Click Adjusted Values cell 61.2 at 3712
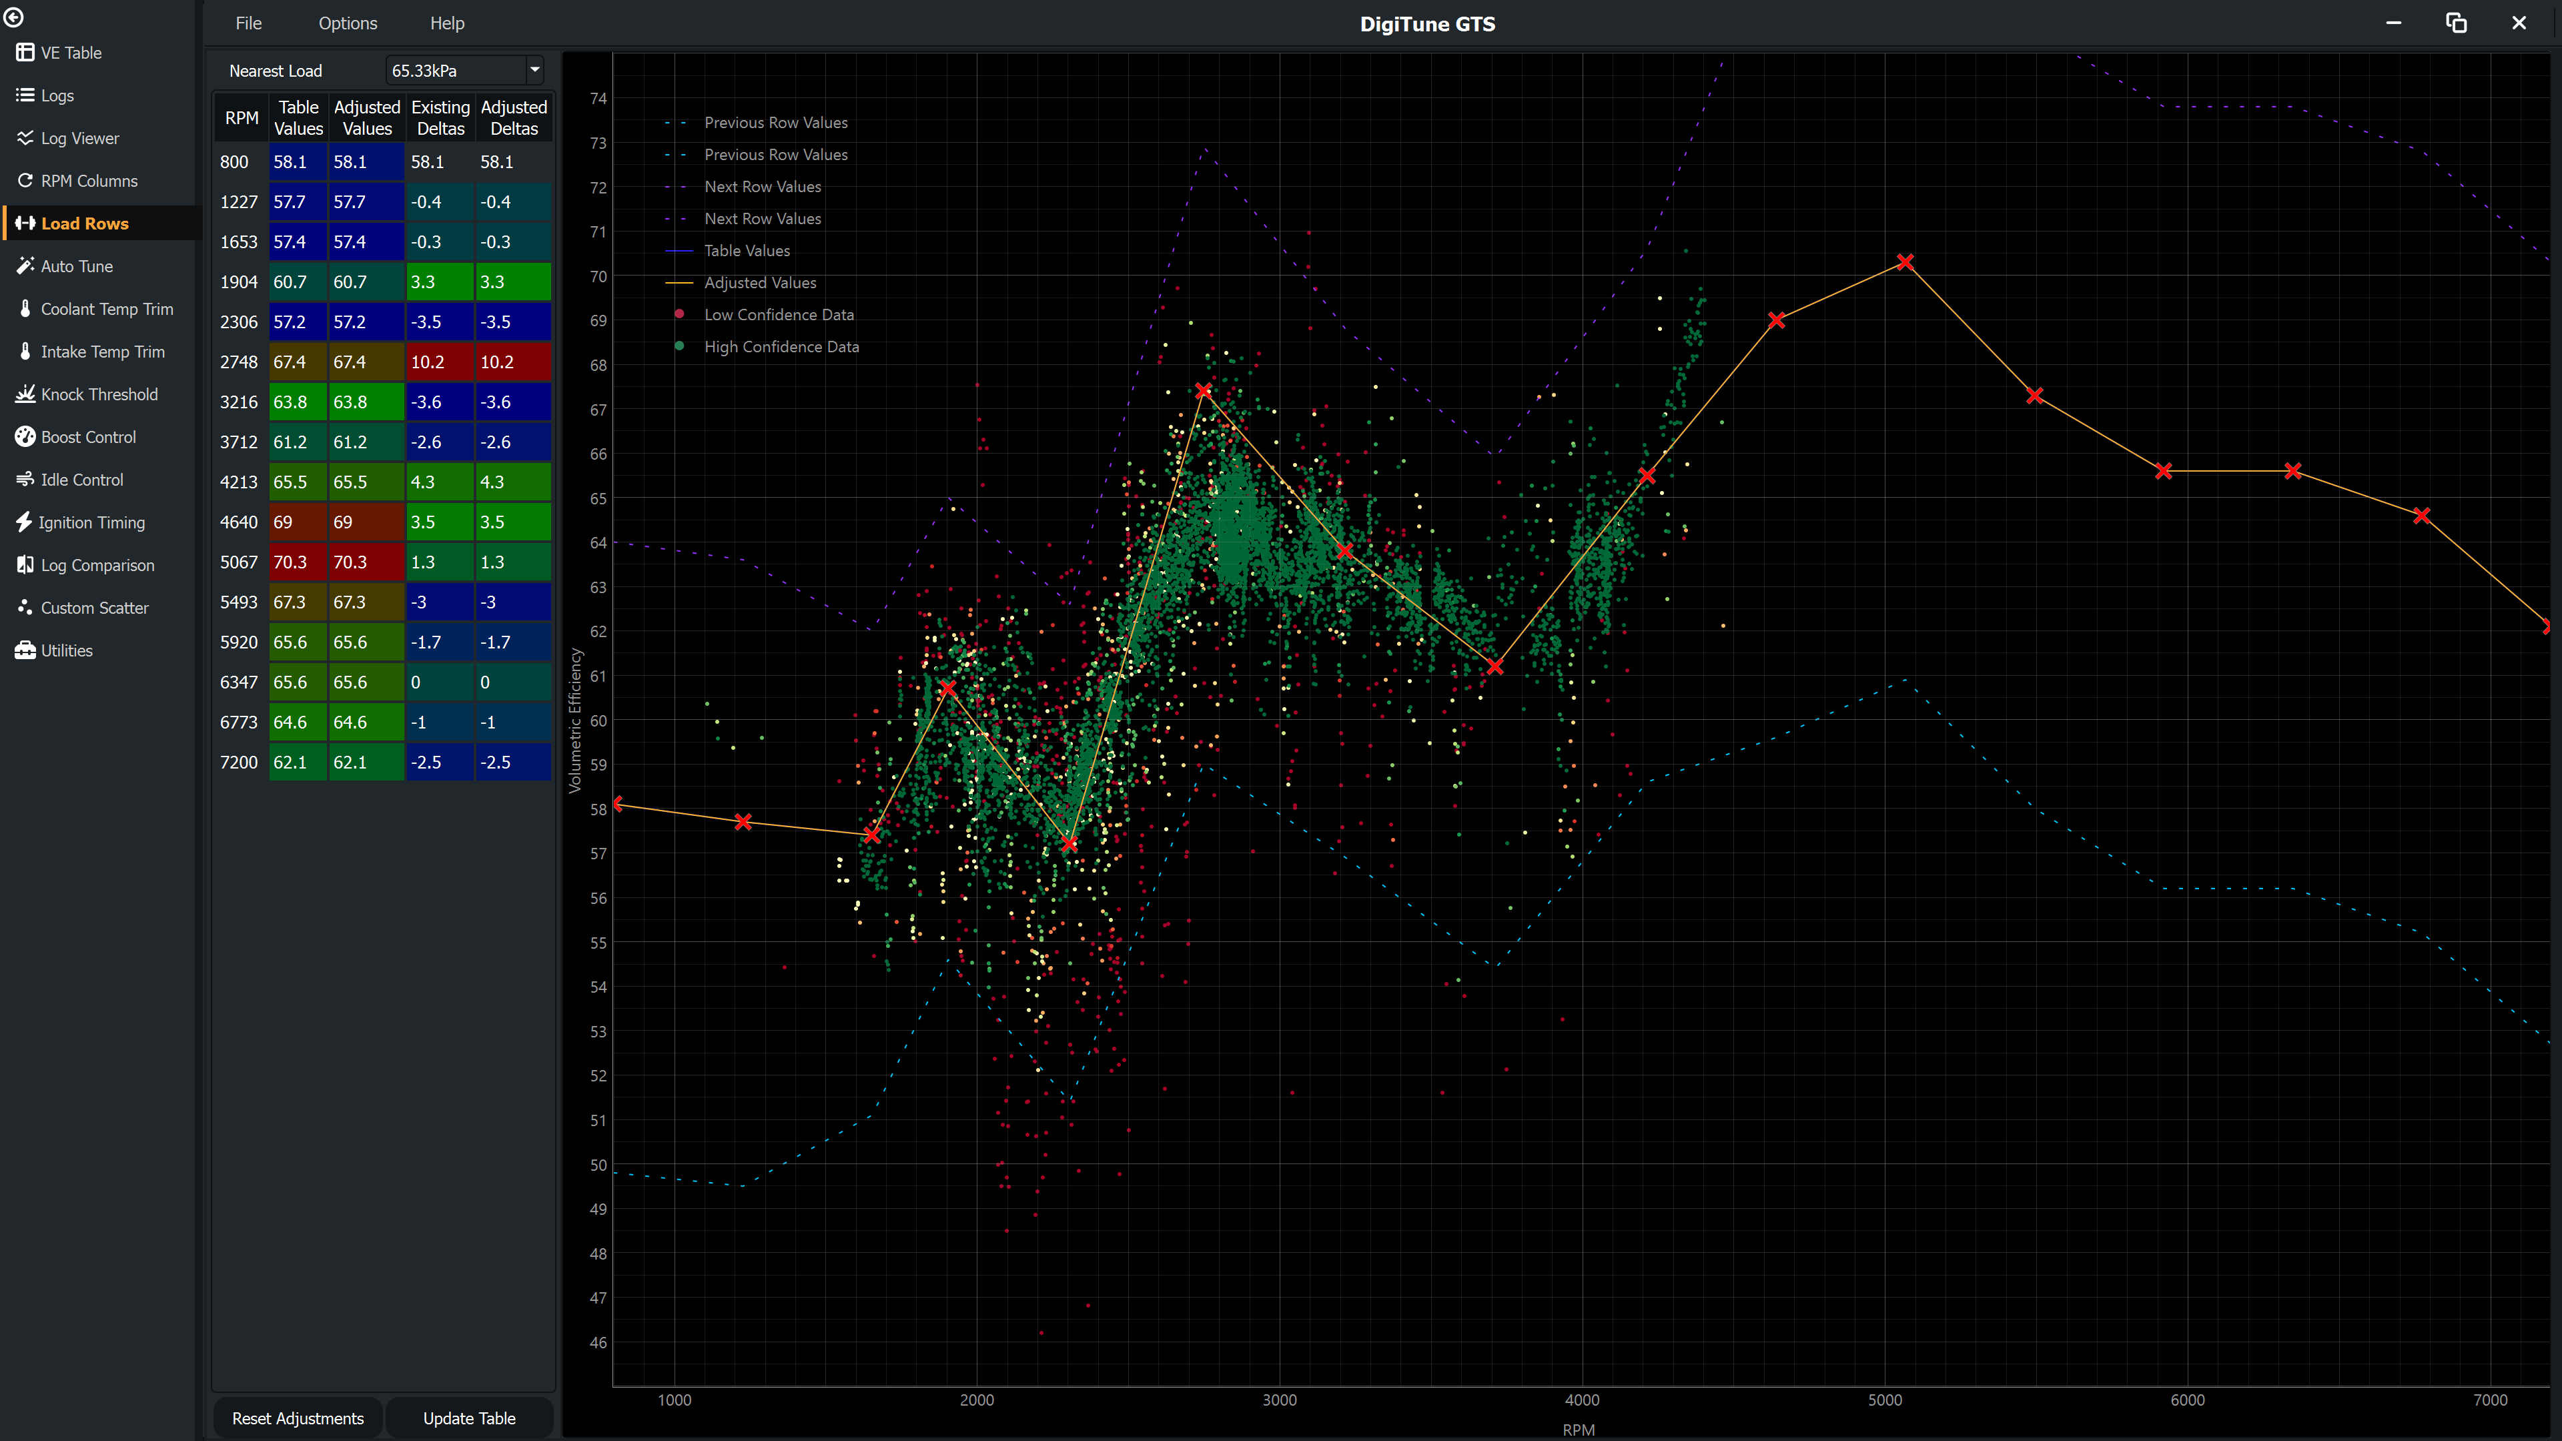This screenshot has width=2562, height=1441. (x=366, y=442)
